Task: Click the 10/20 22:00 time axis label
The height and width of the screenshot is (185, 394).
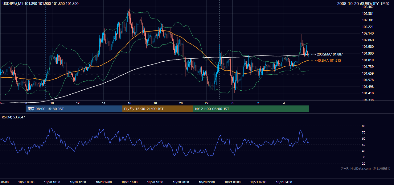Action: [207, 182]
